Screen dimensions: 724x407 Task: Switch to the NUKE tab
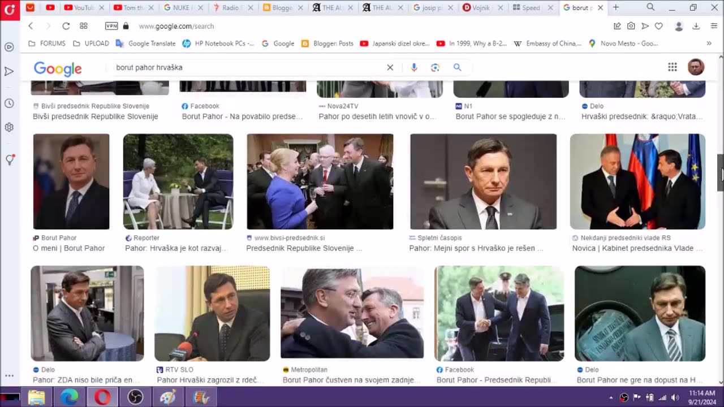pyautogui.click(x=182, y=8)
